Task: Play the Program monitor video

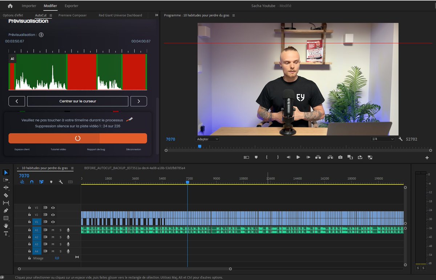Action: (298, 157)
